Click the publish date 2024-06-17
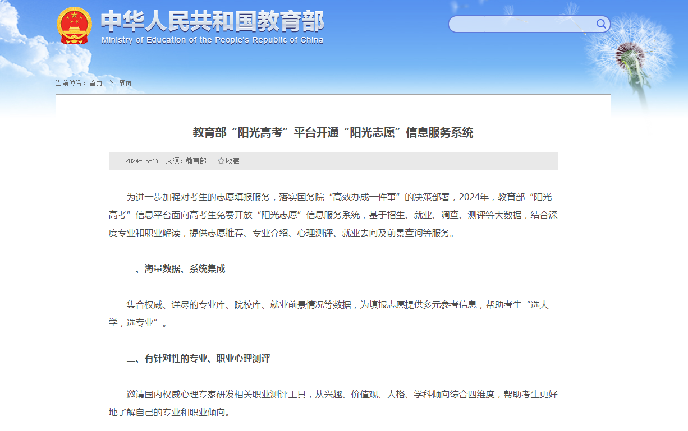 point(142,161)
